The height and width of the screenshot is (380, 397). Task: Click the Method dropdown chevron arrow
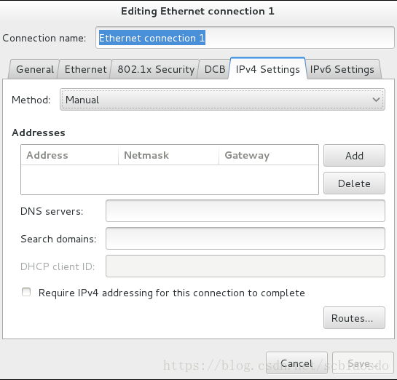(376, 100)
